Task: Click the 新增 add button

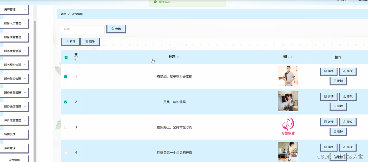Action: 71,41
